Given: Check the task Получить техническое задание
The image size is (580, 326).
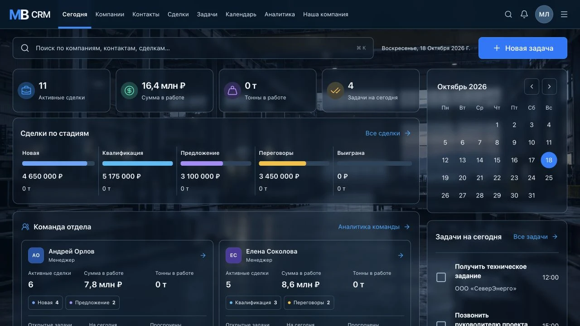Looking at the screenshot, I should click(x=441, y=277).
